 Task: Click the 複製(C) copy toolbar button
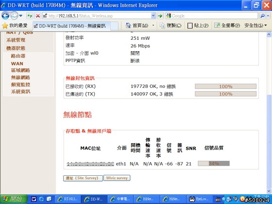(x=170, y=26)
